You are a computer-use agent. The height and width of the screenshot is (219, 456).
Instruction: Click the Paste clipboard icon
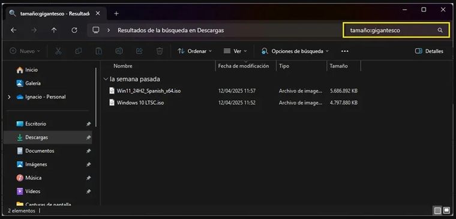[98, 51]
